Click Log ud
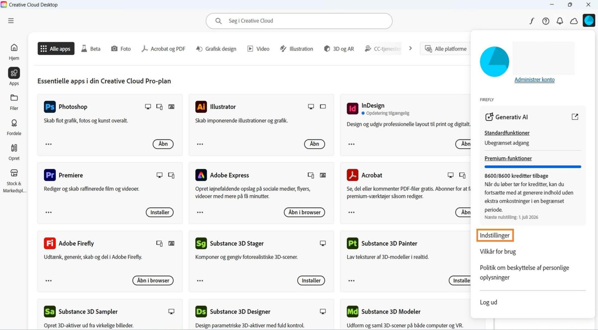Screen dimensions: 598x330 tap(488, 302)
